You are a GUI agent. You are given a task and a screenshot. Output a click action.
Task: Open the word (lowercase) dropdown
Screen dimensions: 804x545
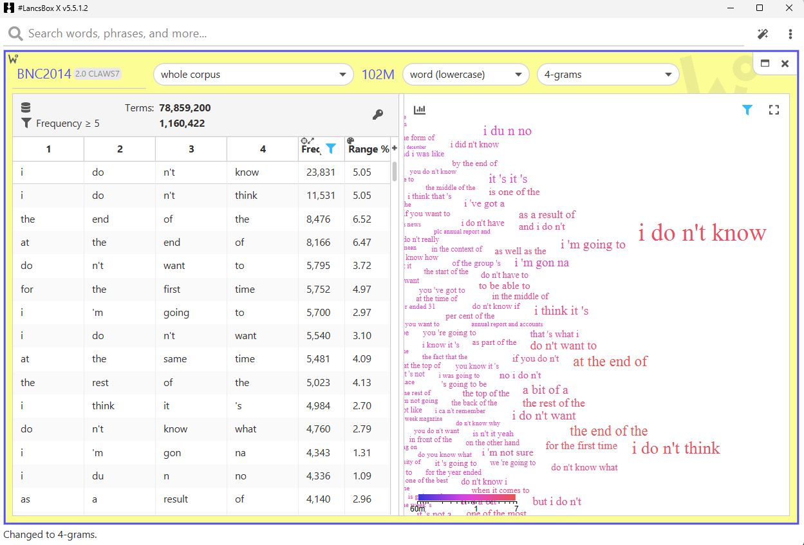click(465, 75)
